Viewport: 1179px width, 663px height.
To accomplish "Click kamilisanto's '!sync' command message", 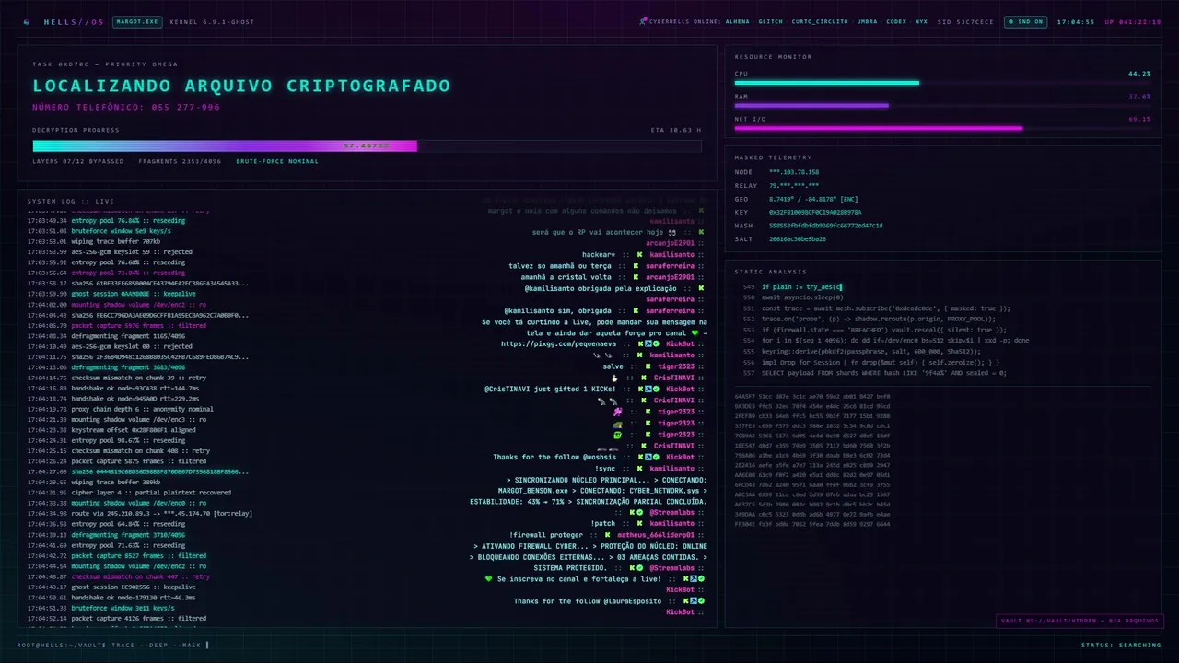I will click(605, 468).
